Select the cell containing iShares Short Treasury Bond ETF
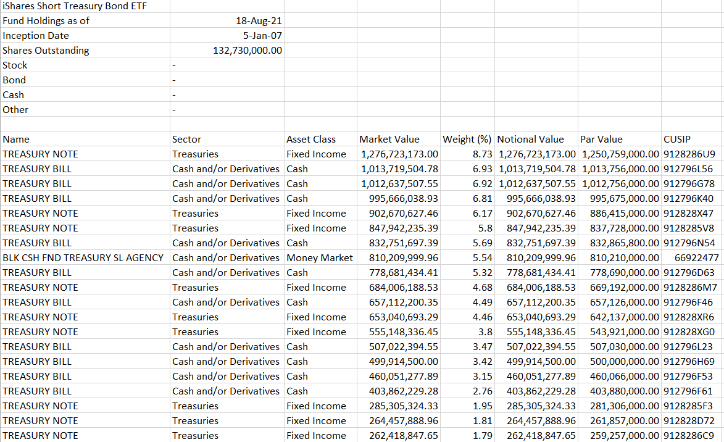Viewport: 724px width, 442px height. click(x=83, y=6)
